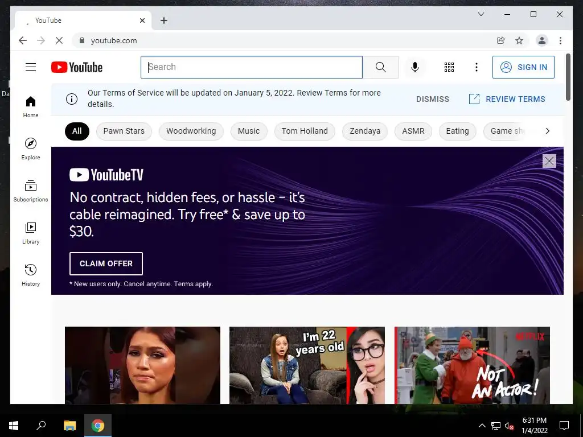This screenshot has width=583, height=437.
Task: Click the taskbar clock showing 6:31 PM
Action: click(x=534, y=426)
